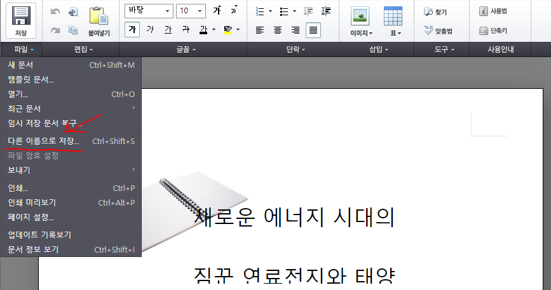The height and width of the screenshot is (290, 551).
Task: Insert table using the 표 grid icon
Action: point(393,16)
